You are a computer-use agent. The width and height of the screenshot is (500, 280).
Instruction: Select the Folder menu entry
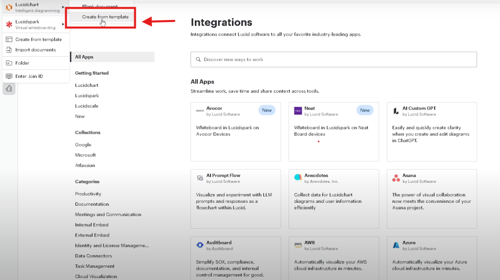[22, 63]
